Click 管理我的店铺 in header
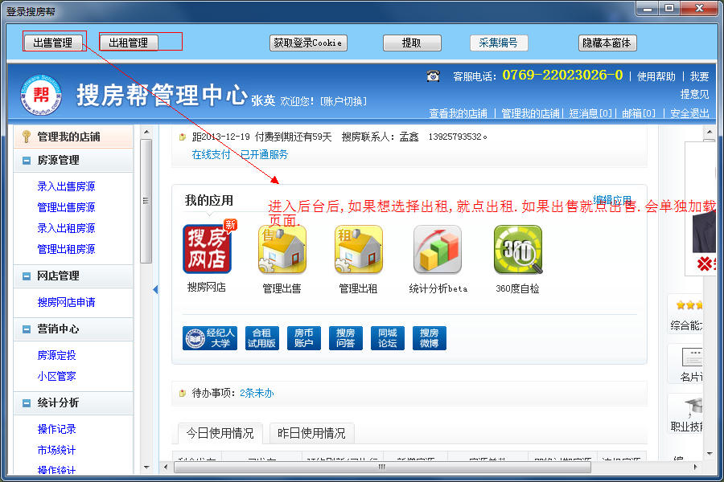This screenshot has height=482, width=724. point(531,113)
